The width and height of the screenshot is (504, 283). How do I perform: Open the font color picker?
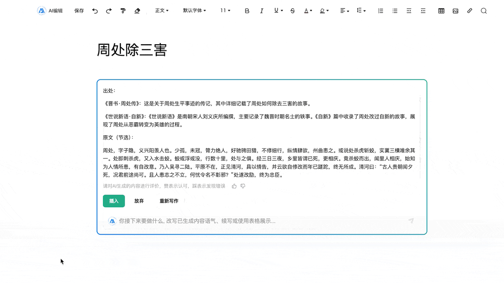click(x=308, y=11)
